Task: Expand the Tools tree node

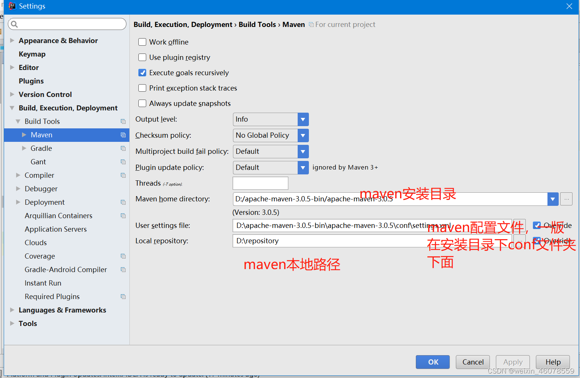Action: tap(12, 323)
